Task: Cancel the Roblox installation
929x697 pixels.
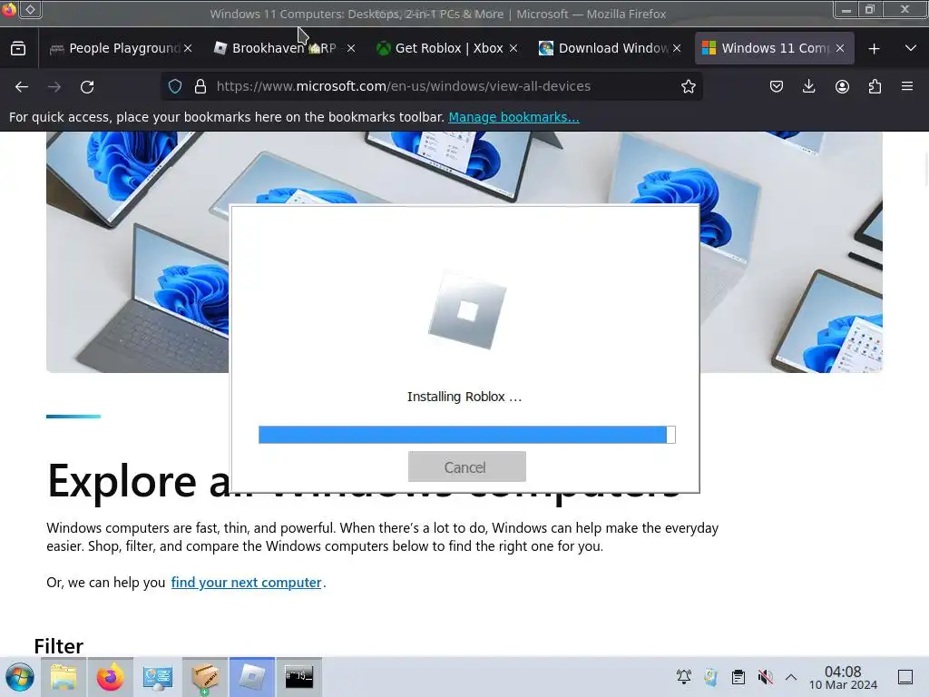Action: pos(467,467)
